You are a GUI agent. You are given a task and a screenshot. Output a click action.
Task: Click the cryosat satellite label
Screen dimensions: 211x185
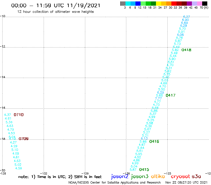pos(180,176)
